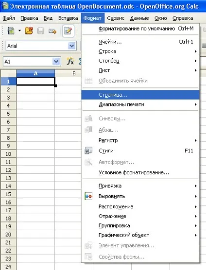Screen dimensions: 206x270
Task: Choose Форматирование по умолчанию menu entry
Action: coord(140,29)
